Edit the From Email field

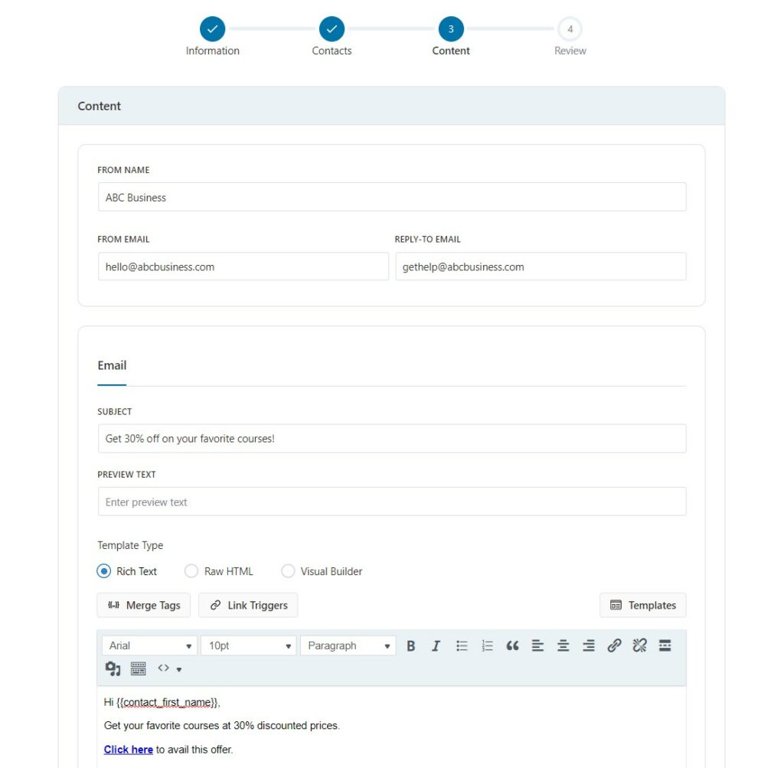tap(243, 266)
